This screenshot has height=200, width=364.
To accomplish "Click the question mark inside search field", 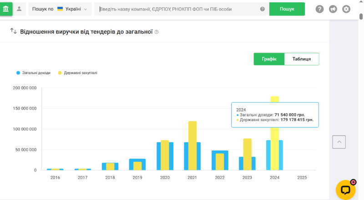I will [263, 9].
